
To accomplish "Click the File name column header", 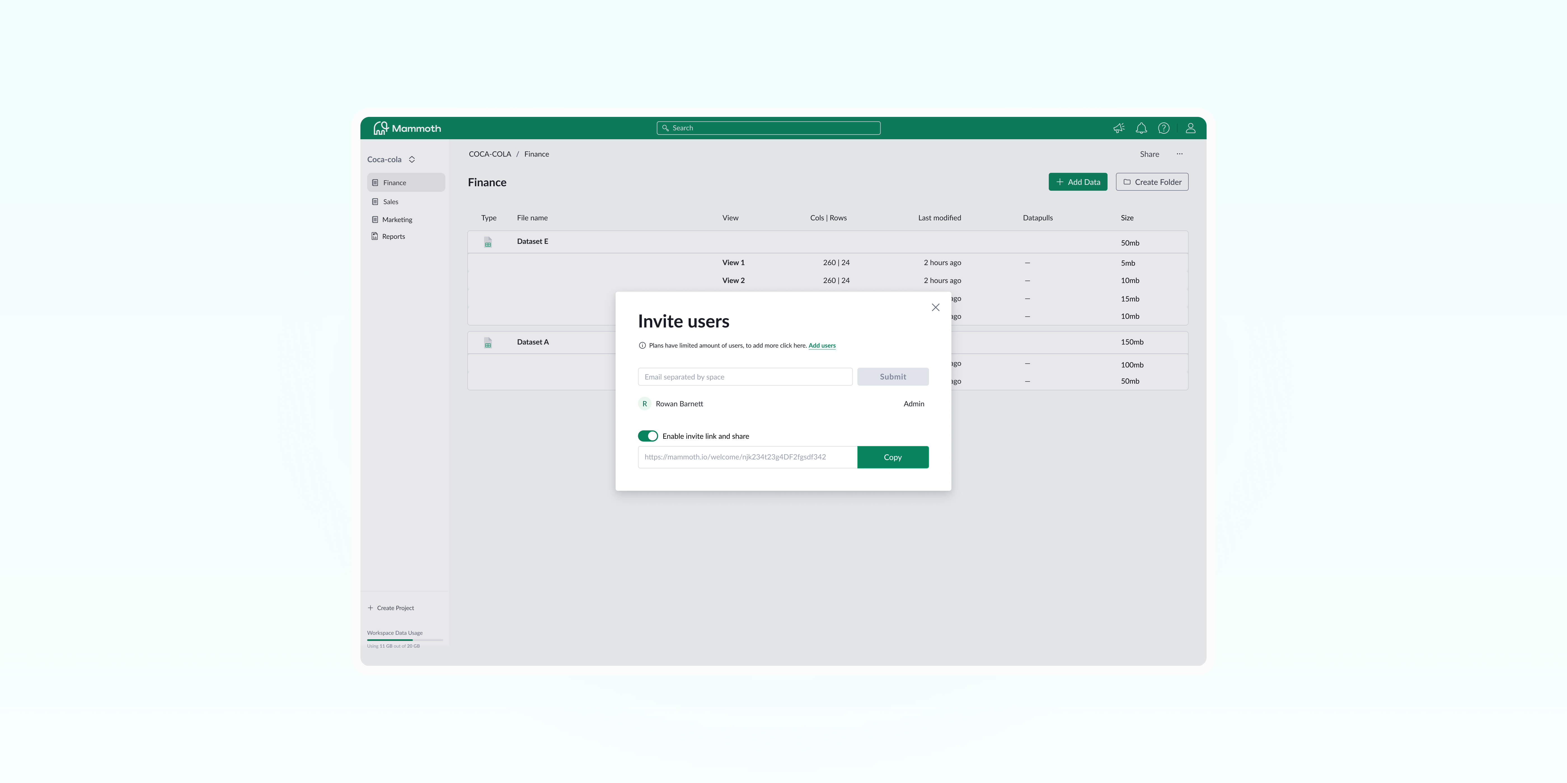I will point(532,218).
